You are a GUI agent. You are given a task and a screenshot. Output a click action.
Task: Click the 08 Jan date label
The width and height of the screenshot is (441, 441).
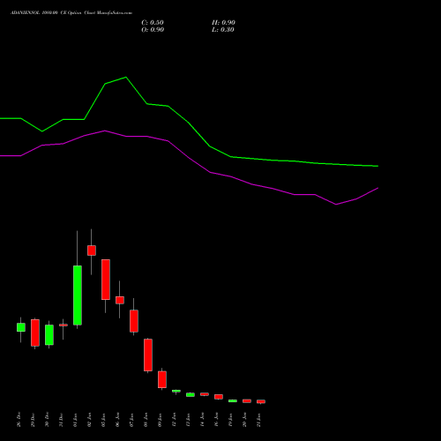coord(146,420)
